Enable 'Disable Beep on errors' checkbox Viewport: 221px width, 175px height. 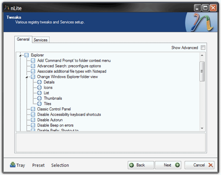(34, 125)
